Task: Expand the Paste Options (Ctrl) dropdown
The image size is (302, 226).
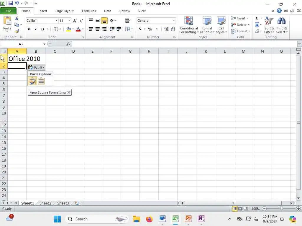Action: point(36,67)
